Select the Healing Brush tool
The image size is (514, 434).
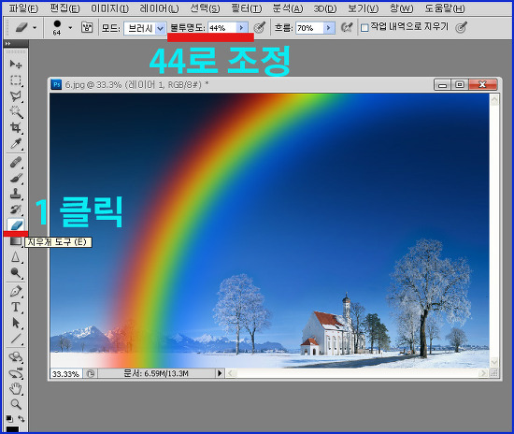pyautogui.click(x=15, y=163)
